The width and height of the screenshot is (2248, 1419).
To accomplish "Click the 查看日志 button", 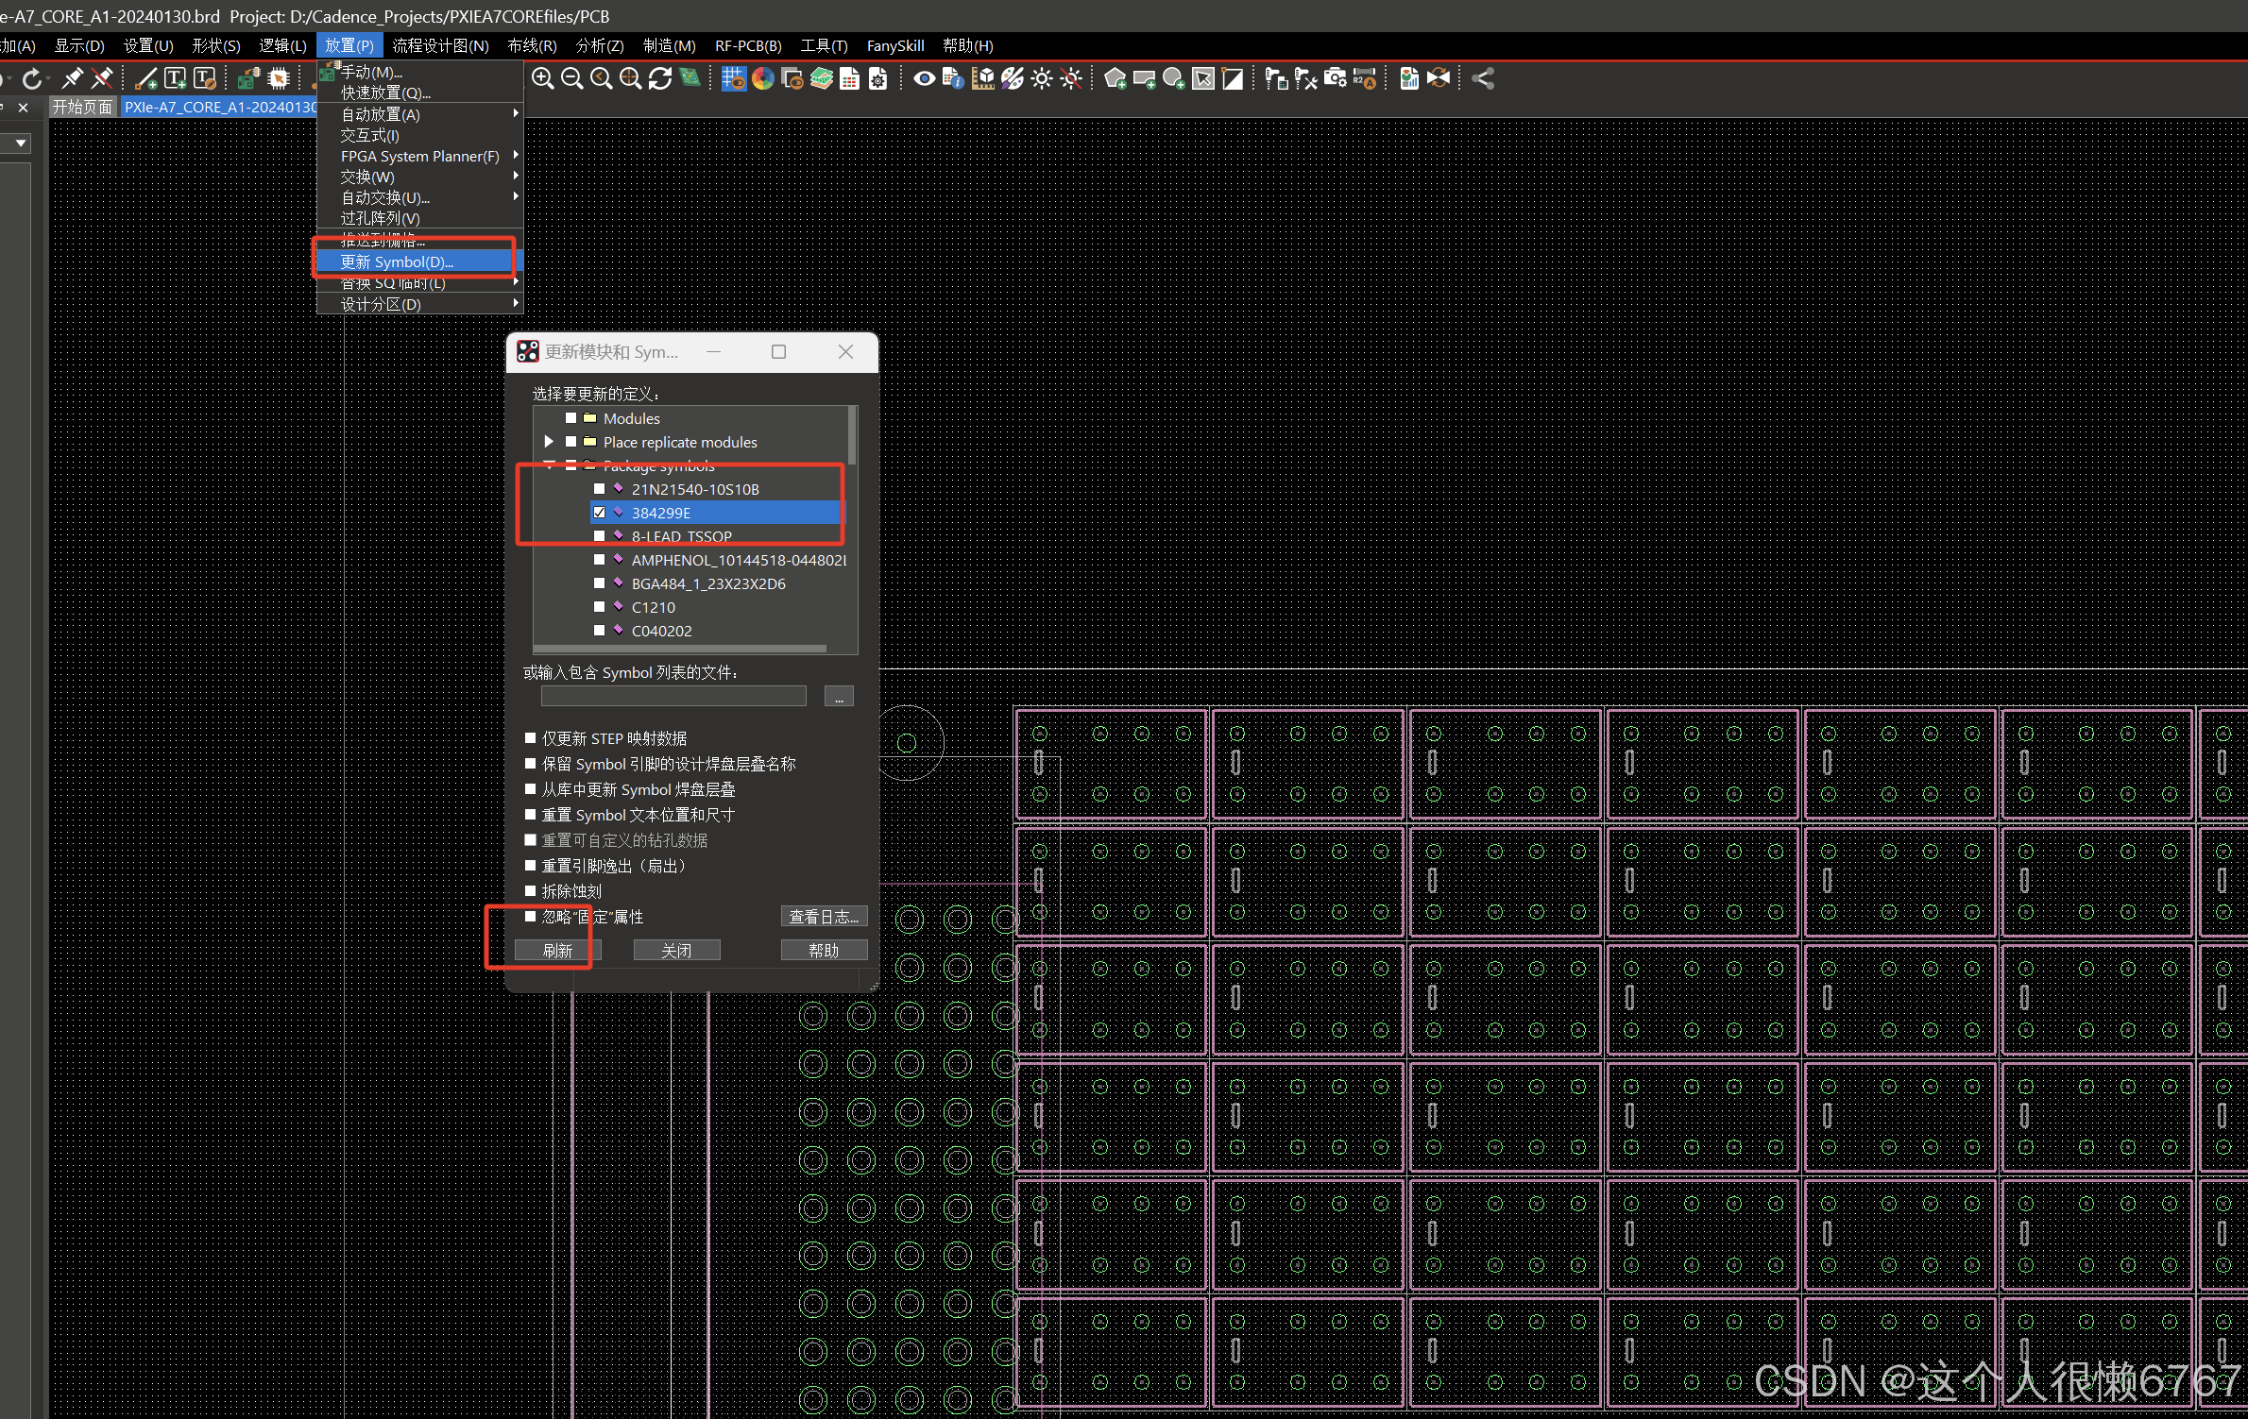I will [x=823, y=917].
